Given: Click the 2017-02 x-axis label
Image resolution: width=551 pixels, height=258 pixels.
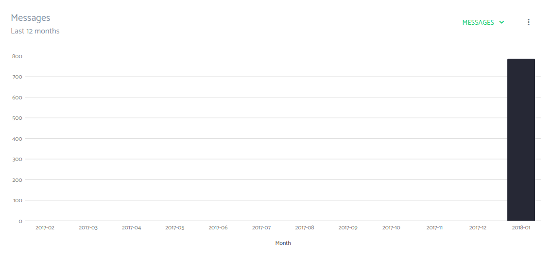Looking at the screenshot, I should click(x=45, y=227).
